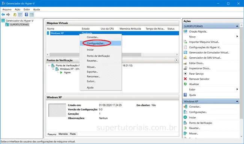
Task: Click the Ajuda icon under SUPERTUTORIAIS actions
Action: tap(185, 95)
